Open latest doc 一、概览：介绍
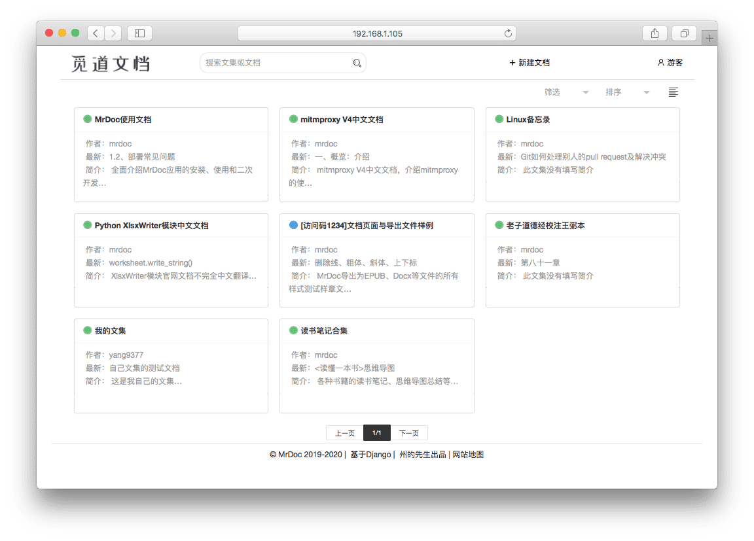 pyautogui.click(x=342, y=156)
